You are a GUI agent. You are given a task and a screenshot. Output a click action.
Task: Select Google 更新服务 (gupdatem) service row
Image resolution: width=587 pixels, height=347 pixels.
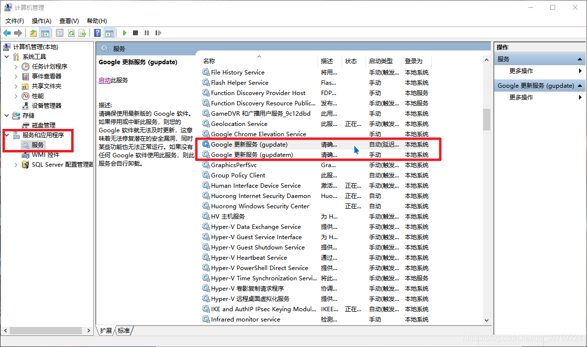point(317,155)
